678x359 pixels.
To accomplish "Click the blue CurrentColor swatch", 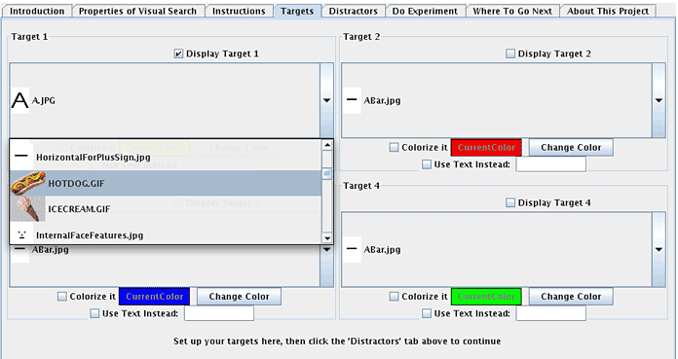I will 154,297.
